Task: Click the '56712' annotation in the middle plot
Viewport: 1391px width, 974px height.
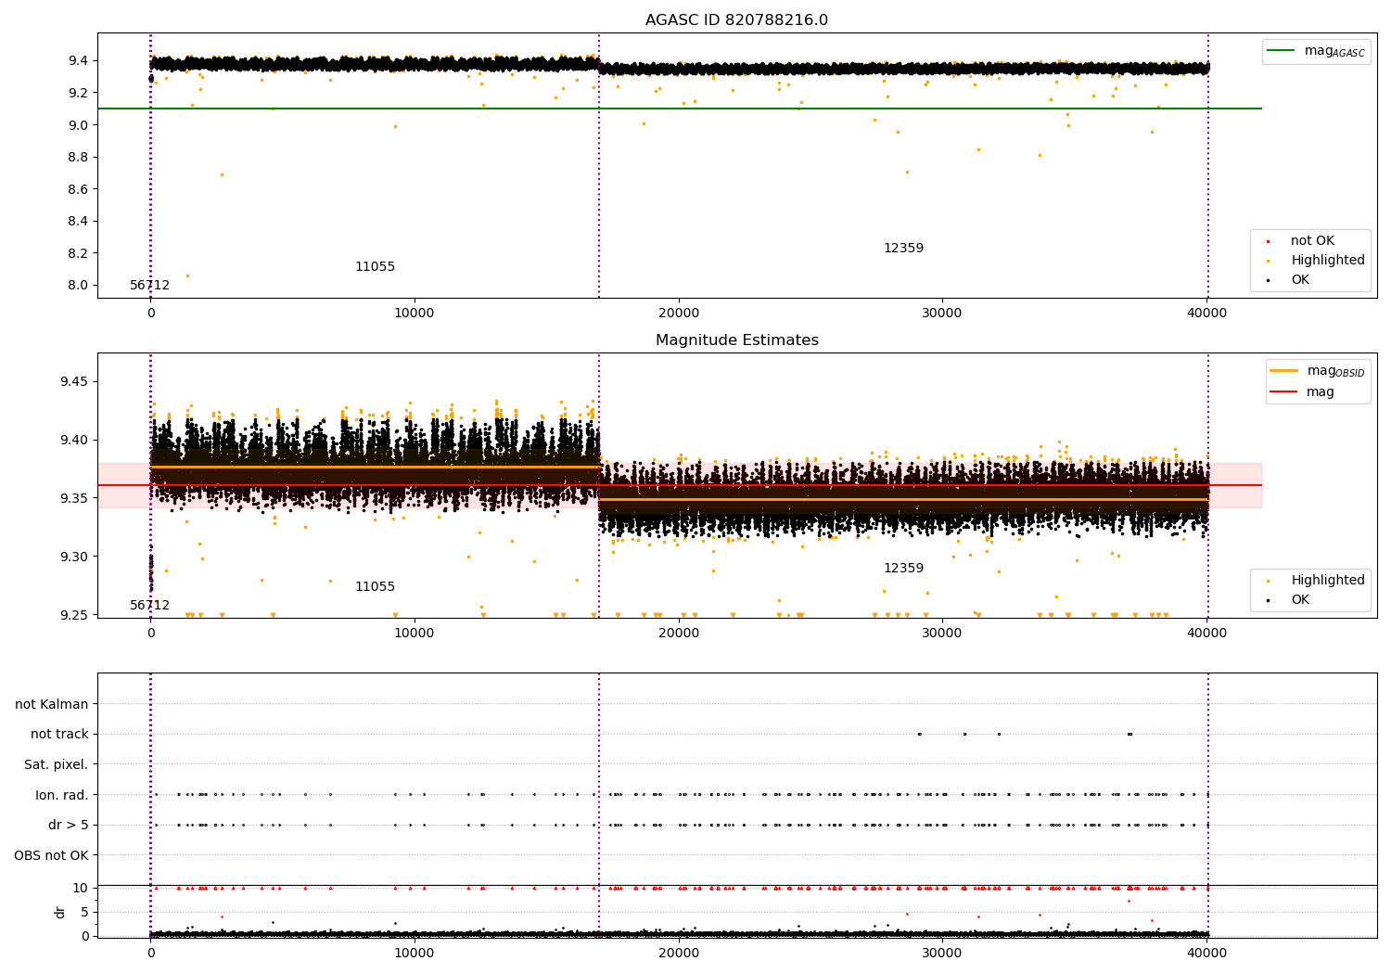Action: click(150, 606)
